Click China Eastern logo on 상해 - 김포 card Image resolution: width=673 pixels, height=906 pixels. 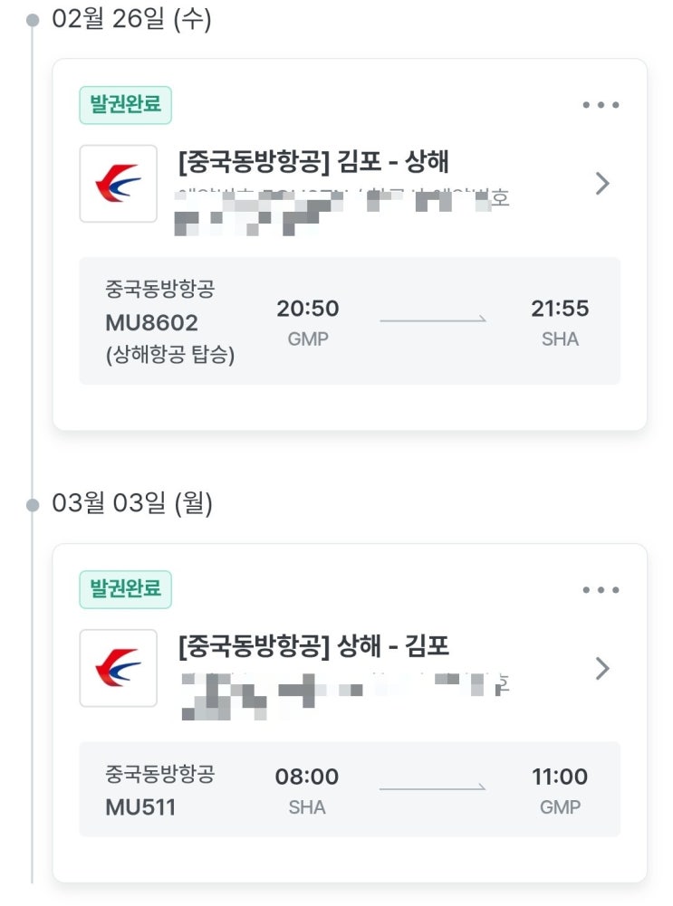point(118,668)
